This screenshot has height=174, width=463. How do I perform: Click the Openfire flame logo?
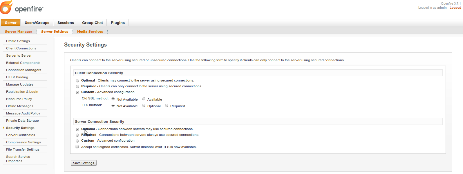tap(6, 8)
